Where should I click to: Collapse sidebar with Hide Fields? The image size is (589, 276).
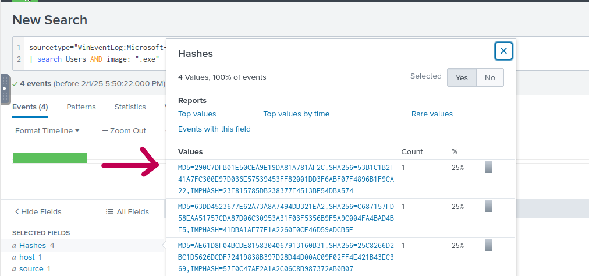(38, 212)
